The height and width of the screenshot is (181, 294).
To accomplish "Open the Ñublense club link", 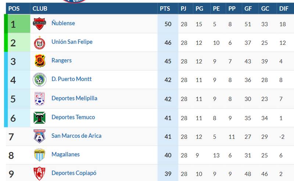I will 63,23.
